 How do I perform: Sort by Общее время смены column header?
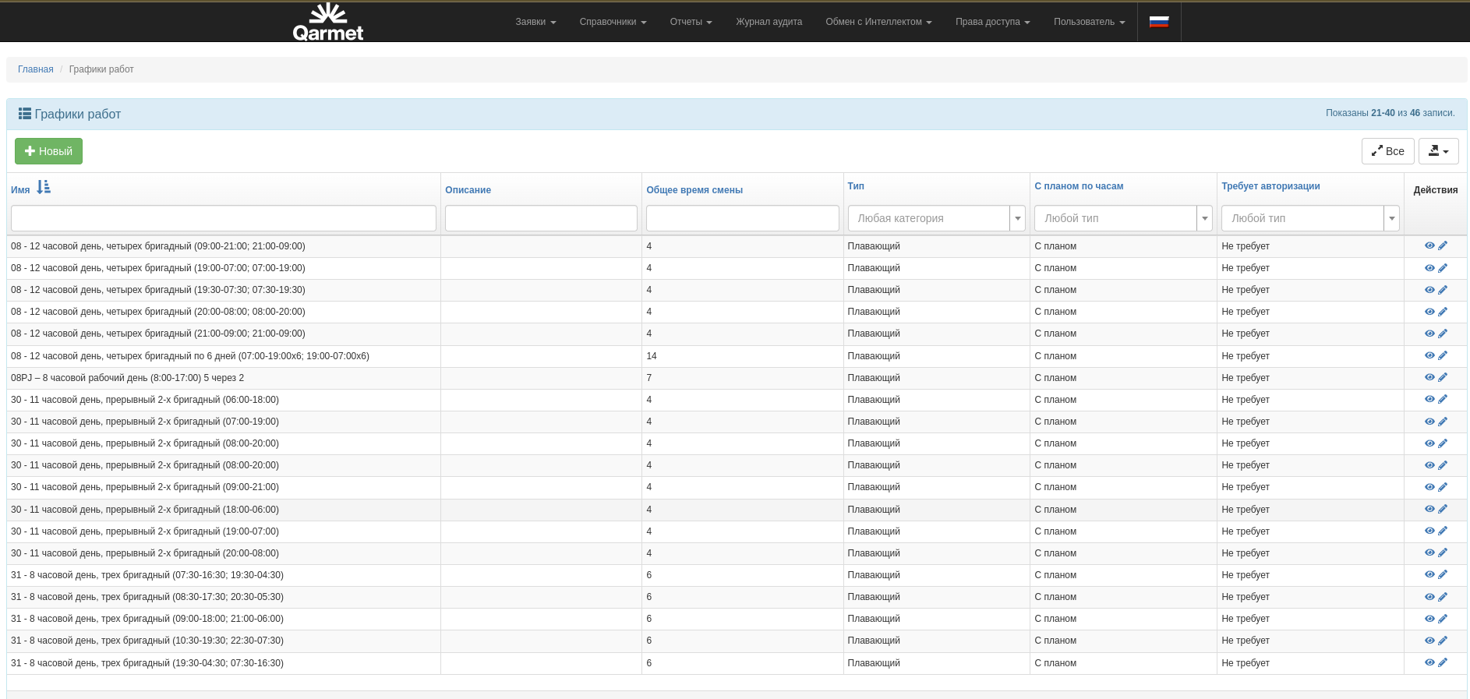coord(694,190)
